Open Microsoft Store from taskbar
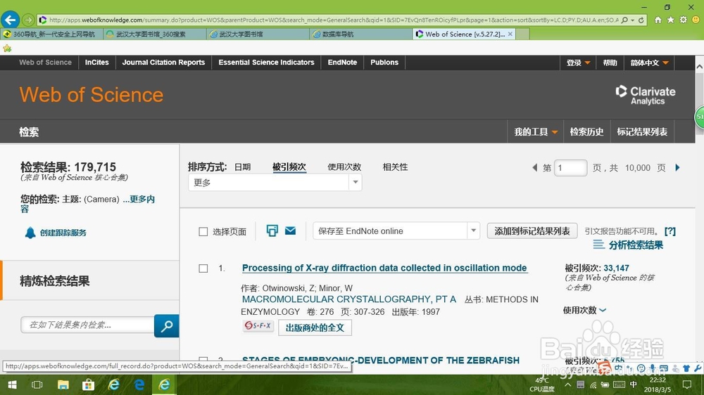 [x=89, y=384]
